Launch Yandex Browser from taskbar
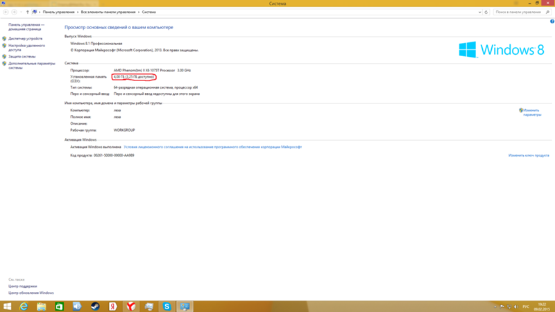Image resolution: width=555 pixels, height=312 pixels. (x=131, y=306)
